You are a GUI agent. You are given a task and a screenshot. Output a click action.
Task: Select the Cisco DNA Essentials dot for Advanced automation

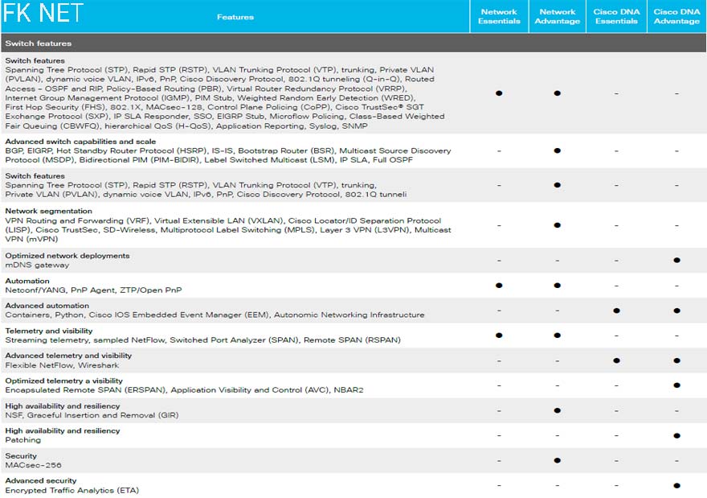tap(616, 311)
